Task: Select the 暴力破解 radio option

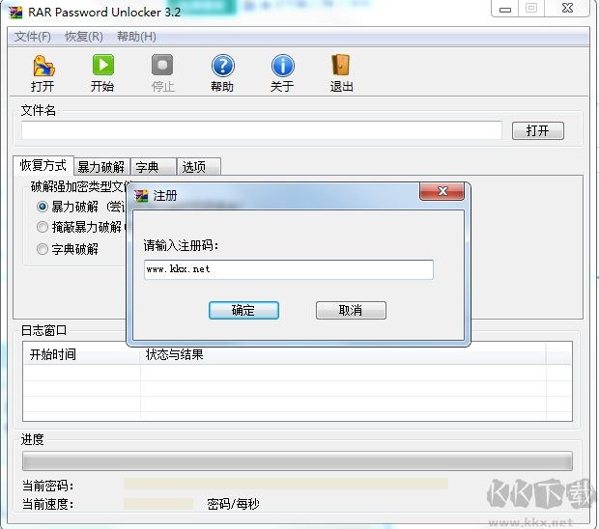Action: (43, 207)
